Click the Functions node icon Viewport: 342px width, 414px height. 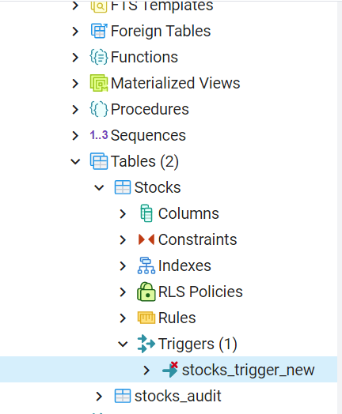click(99, 57)
